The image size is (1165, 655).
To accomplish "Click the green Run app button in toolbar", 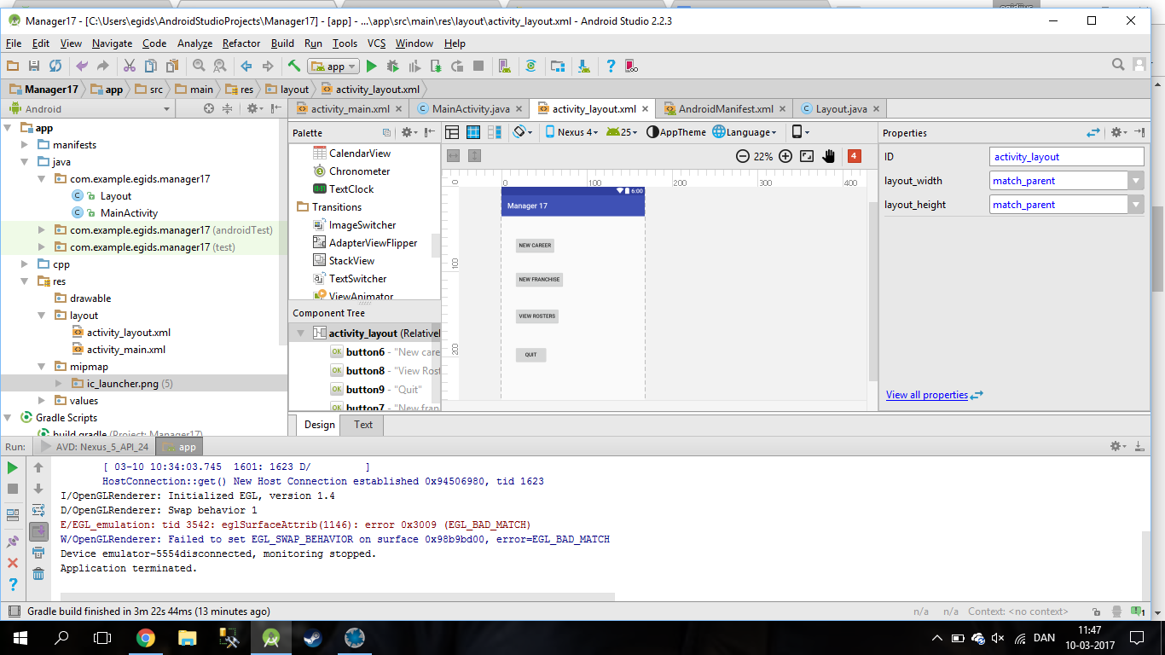I will tap(372, 66).
